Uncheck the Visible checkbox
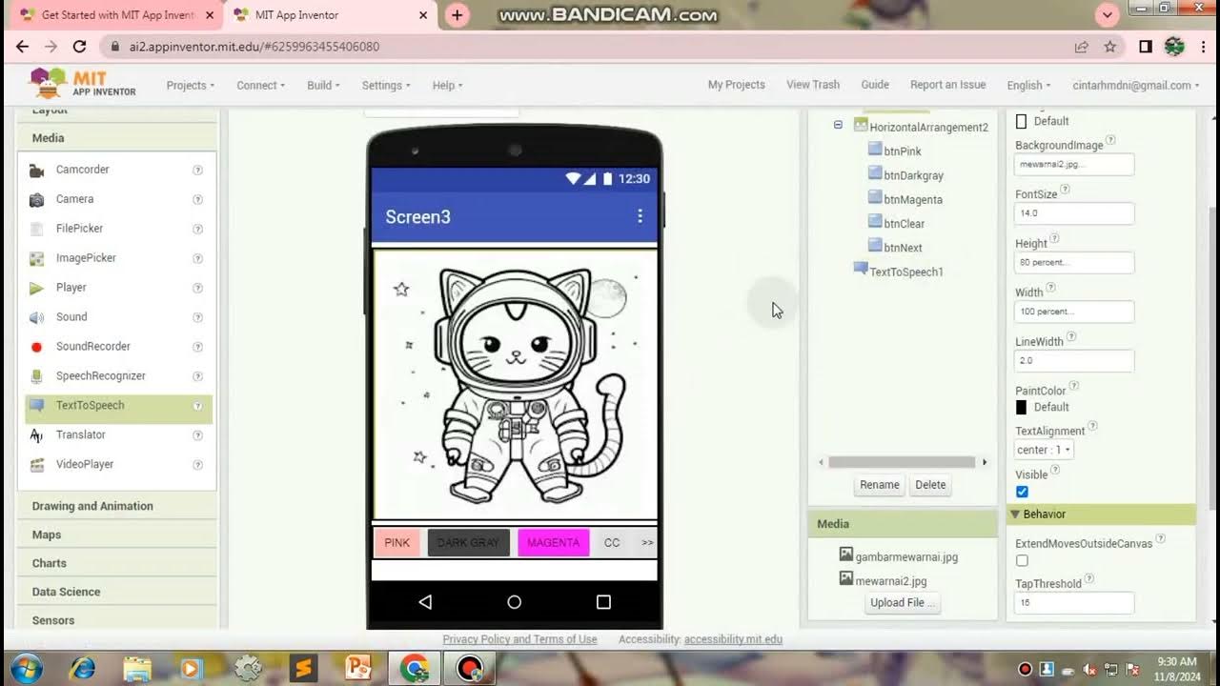The height and width of the screenshot is (686, 1220). (x=1022, y=492)
